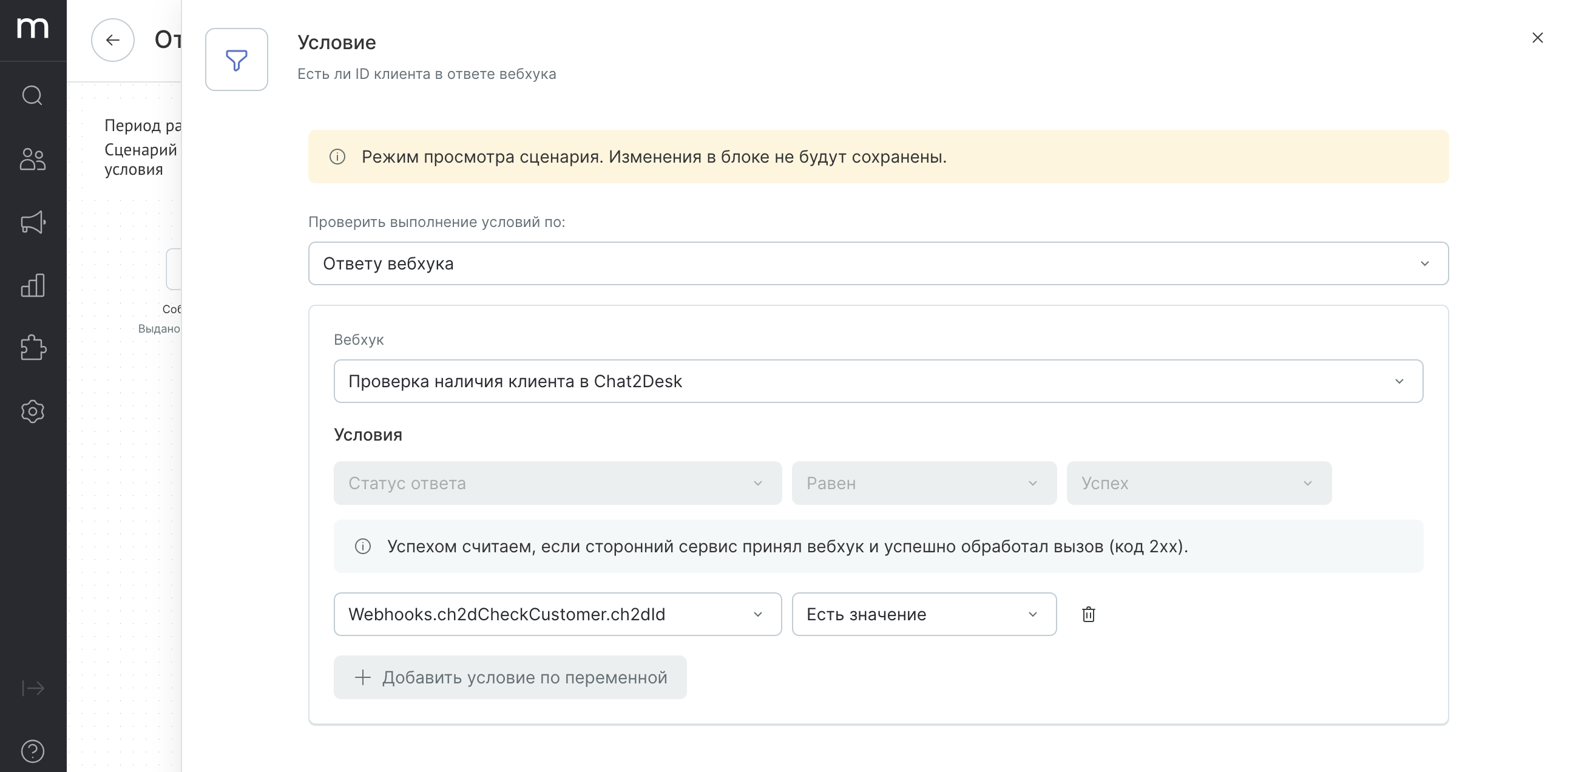
Task: Click the info icon in the yellow banner
Action: pos(337,157)
